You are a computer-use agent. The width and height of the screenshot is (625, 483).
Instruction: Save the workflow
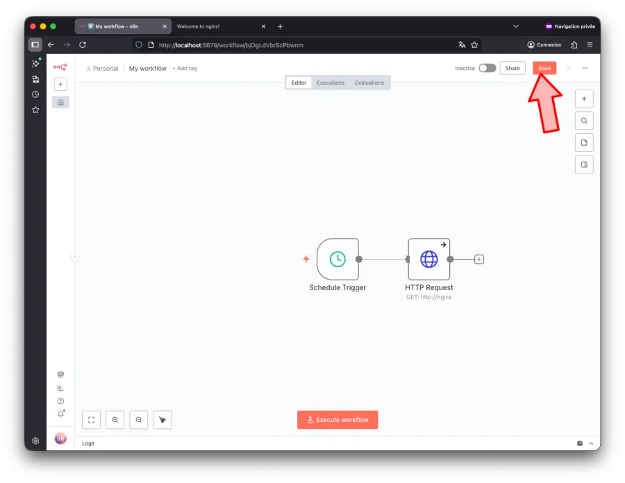coord(544,68)
